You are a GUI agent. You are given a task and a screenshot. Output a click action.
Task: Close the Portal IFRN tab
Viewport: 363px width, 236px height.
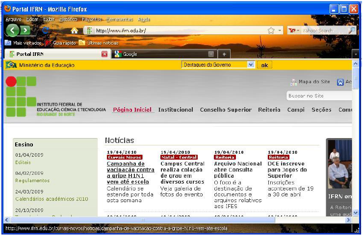pos(104,54)
